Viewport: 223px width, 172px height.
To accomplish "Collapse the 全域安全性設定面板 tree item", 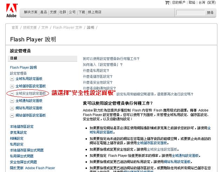I will click(12, 94).
